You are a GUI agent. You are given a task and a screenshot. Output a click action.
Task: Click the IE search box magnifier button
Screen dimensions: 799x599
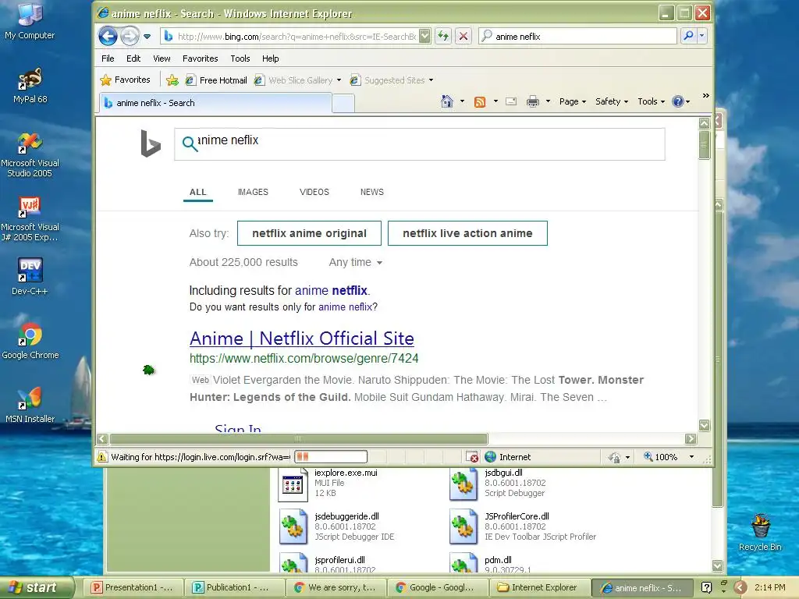point(688,36)
